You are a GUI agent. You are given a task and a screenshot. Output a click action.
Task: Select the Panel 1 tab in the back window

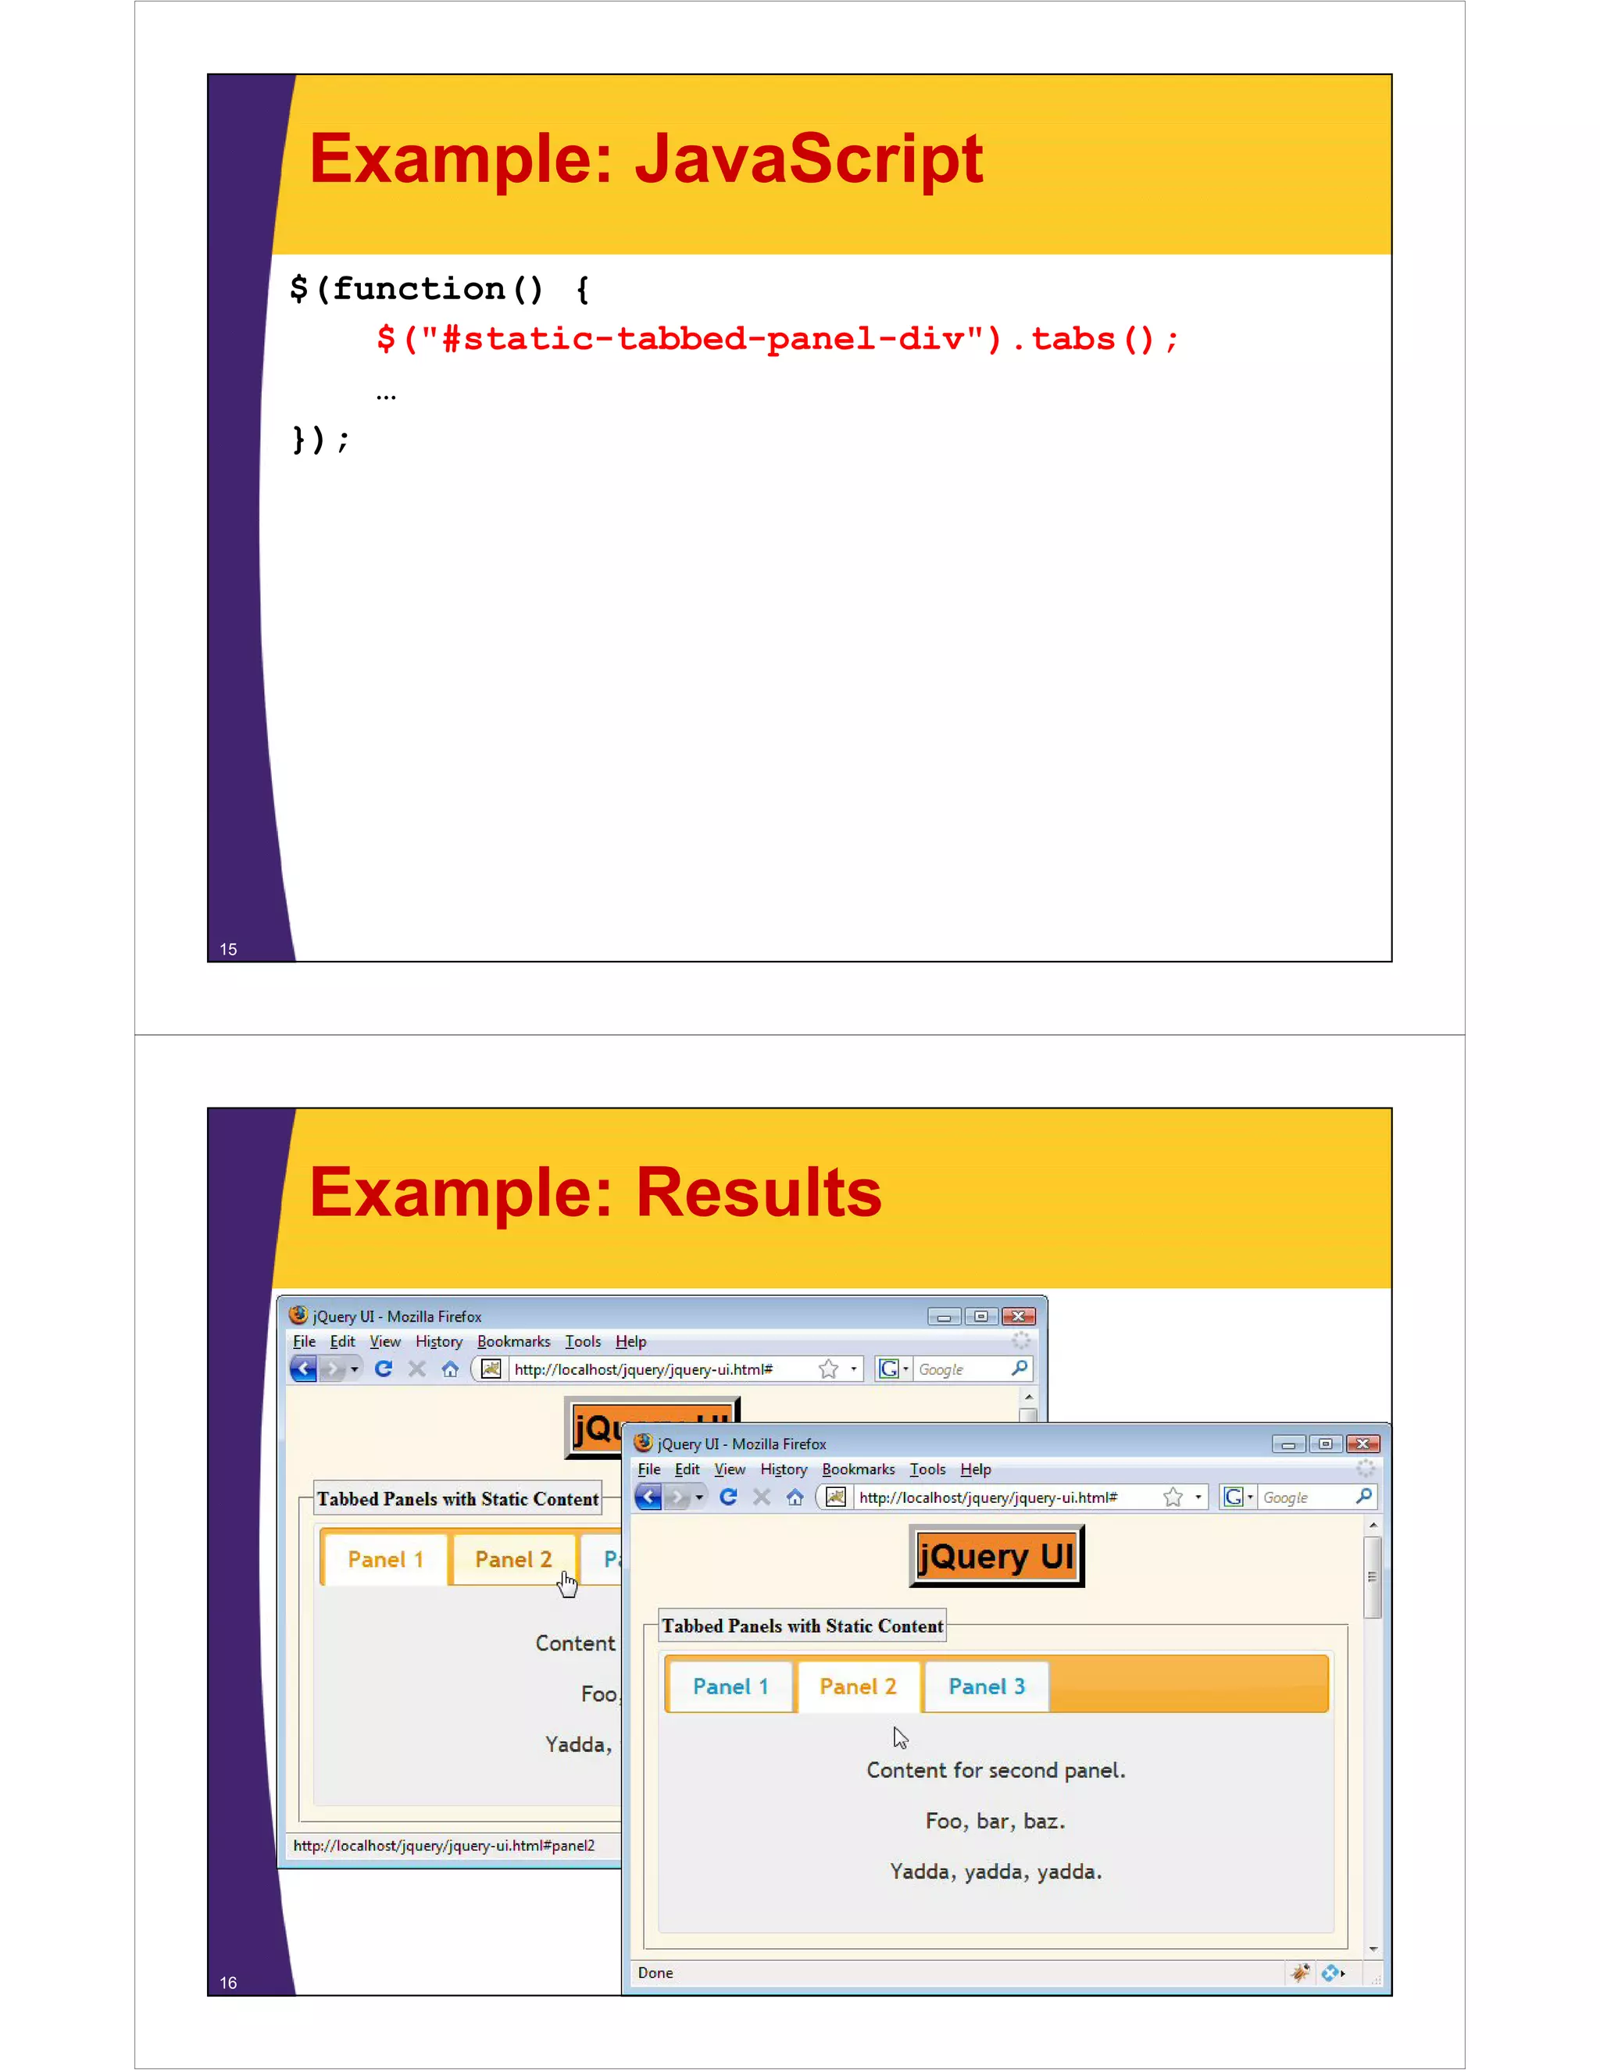coord(385,1560)
